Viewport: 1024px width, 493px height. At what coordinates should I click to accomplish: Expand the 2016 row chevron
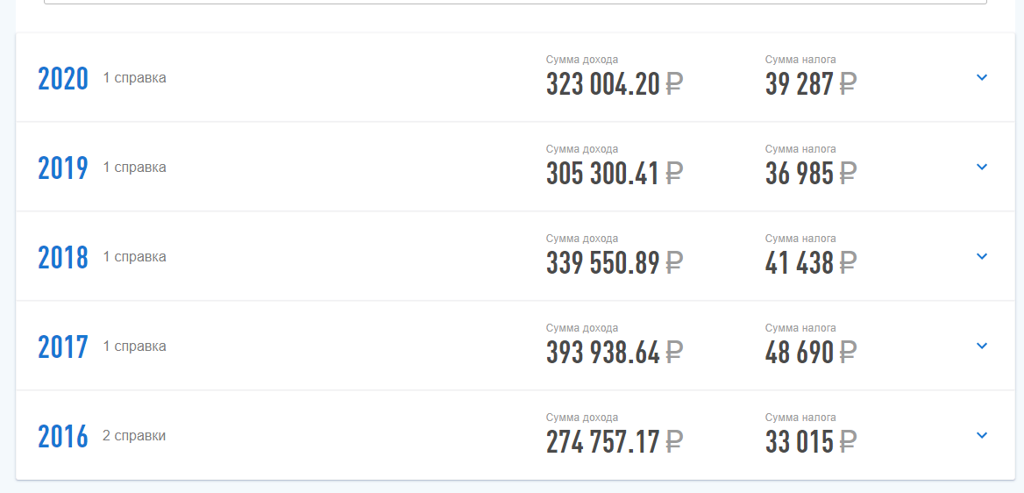pyautogui.click(x=982, y=435)
